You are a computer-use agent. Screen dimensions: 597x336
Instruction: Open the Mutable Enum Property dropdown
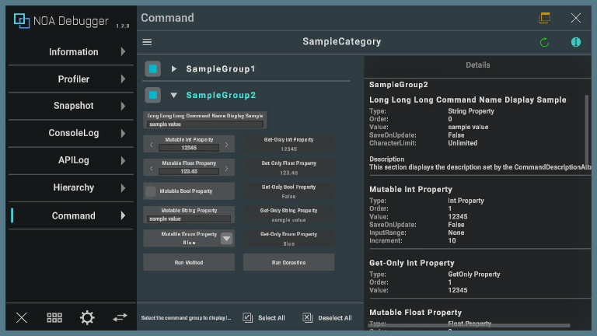(x=226, y=239)
